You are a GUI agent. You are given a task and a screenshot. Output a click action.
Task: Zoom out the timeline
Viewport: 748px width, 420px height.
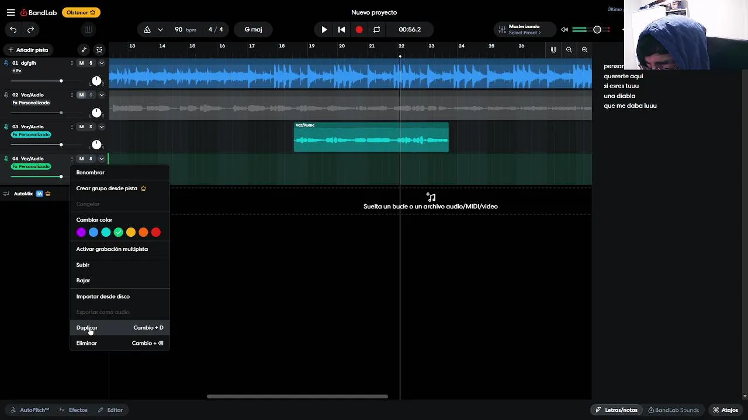click(569, 50)
